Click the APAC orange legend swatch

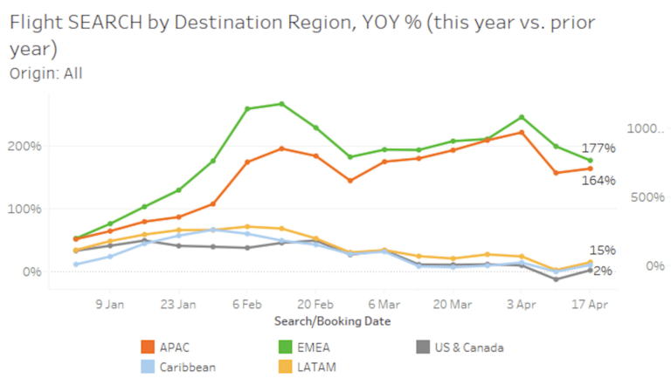coord(145,347)
